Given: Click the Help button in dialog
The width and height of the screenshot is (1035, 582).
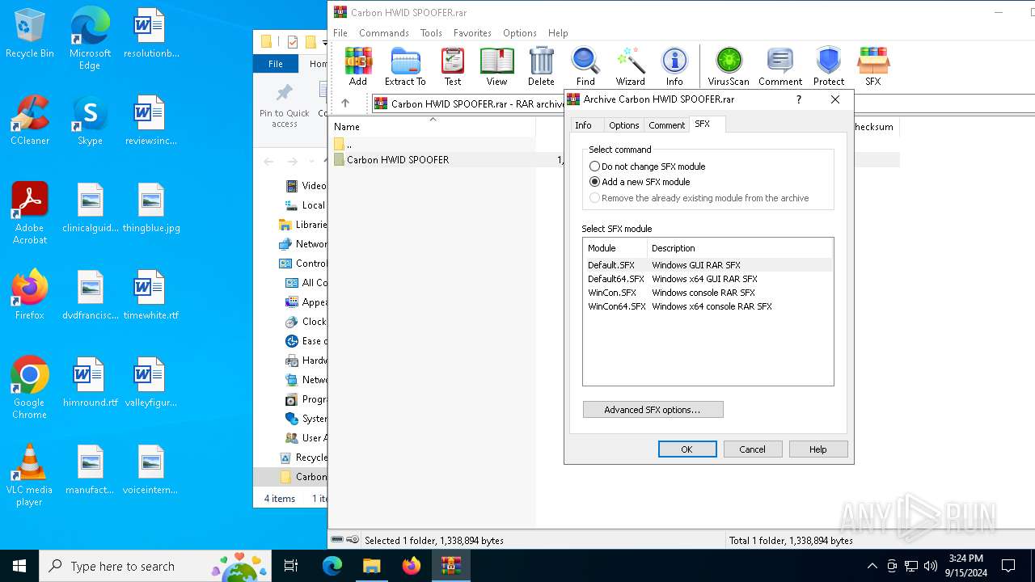Looking at the screenshot, I should (x=818, y=449).
